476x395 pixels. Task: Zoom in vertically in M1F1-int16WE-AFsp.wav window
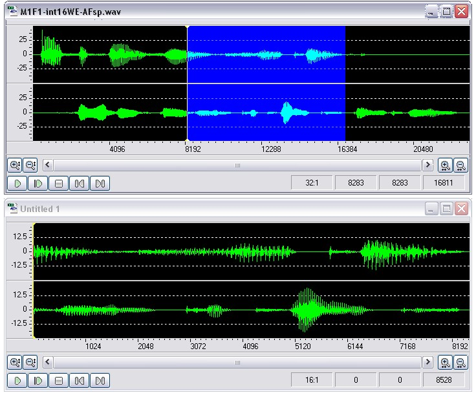click(15, 165)
